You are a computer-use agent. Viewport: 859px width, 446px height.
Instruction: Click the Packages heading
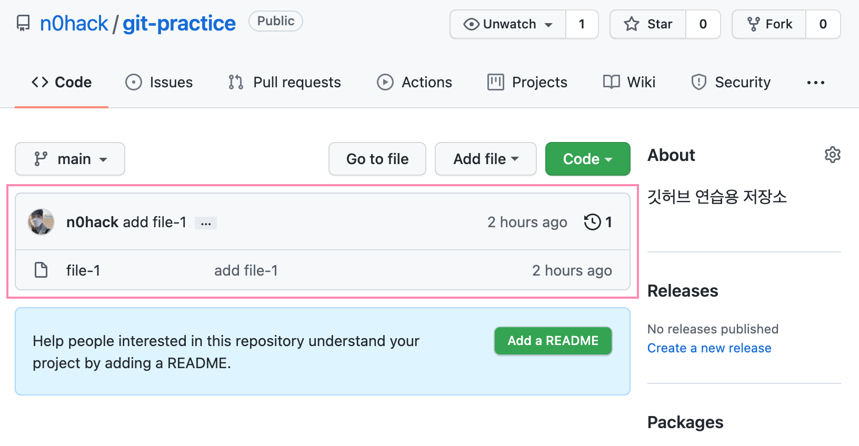[x=685, y=423]
